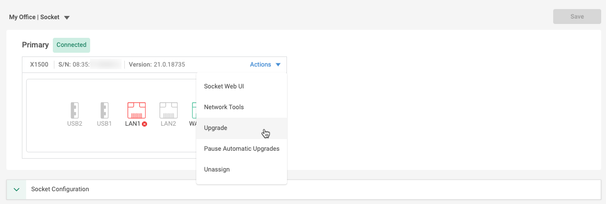Select the red LAN1 port icon
The width and height of the screenshot is (606, 204).
click(x=137, y=110)
